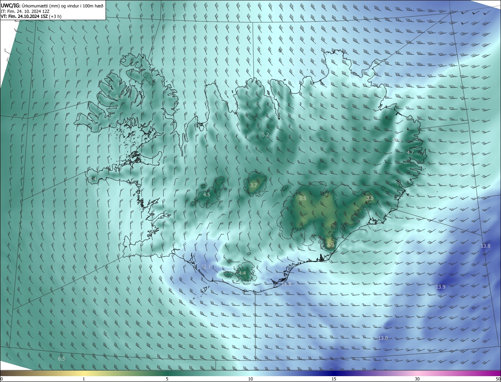Click the 3.7 value label on the map
The height and width of the screenshot is (382, 501).
253,185
